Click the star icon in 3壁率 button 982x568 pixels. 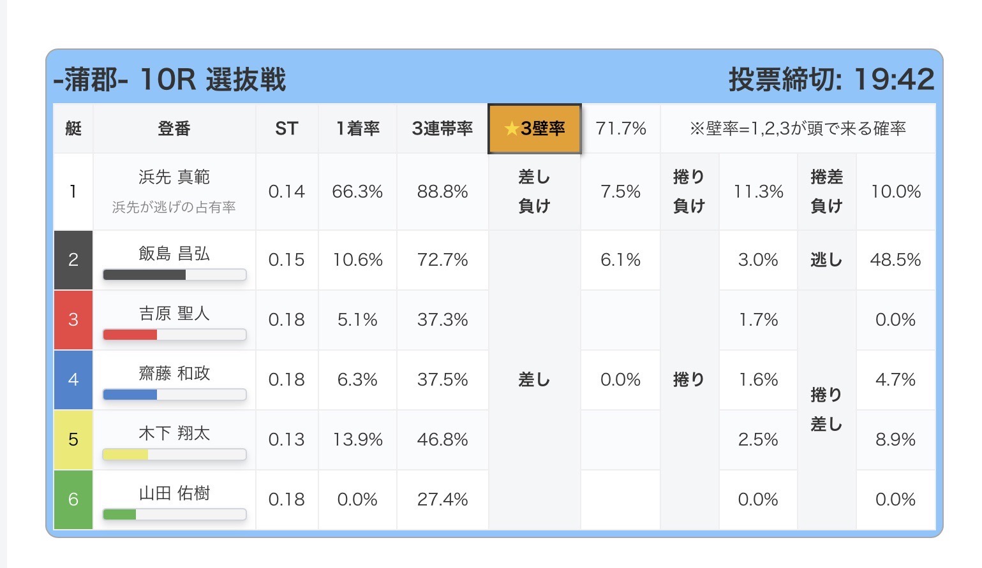[x=511, y=129]
